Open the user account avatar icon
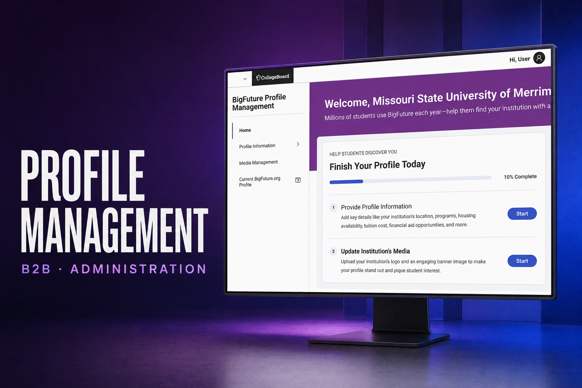Viewport: 582px width, 388px height. click(x=539, y=58)
